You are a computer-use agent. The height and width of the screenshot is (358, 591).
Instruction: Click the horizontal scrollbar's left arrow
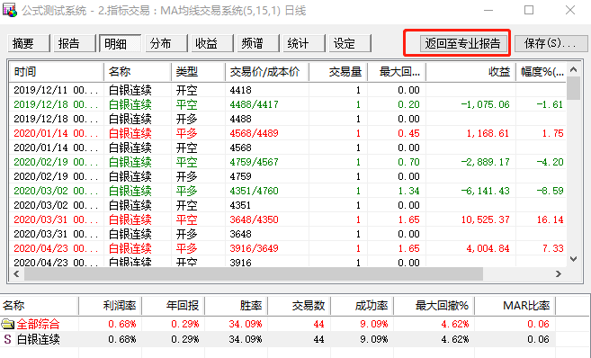click(x=16, y=274)
